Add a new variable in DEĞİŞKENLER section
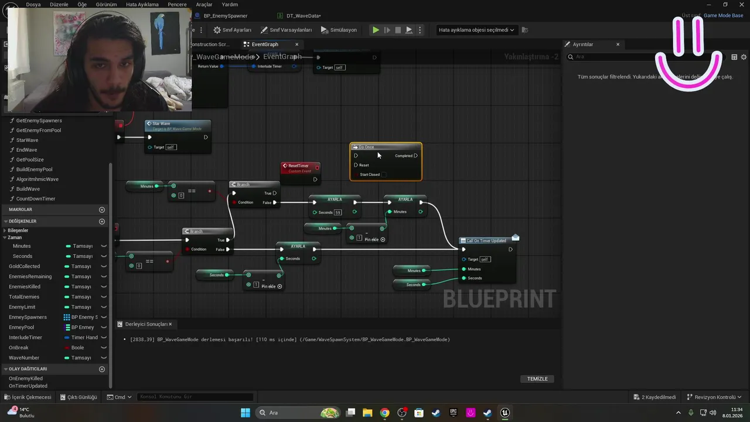 (102, 222)
